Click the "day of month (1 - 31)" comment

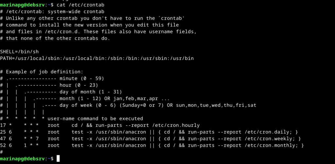coord(91,92)
